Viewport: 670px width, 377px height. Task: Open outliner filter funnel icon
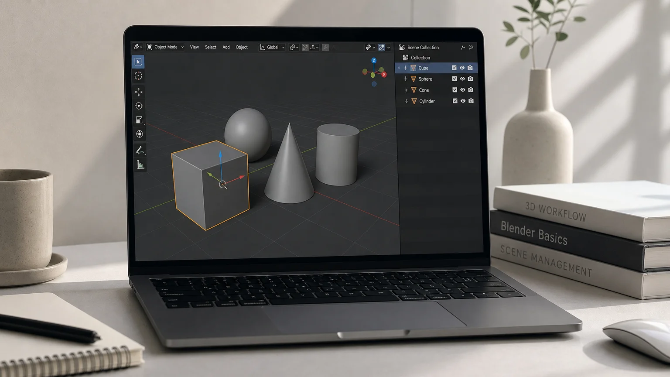click(463, 48)
